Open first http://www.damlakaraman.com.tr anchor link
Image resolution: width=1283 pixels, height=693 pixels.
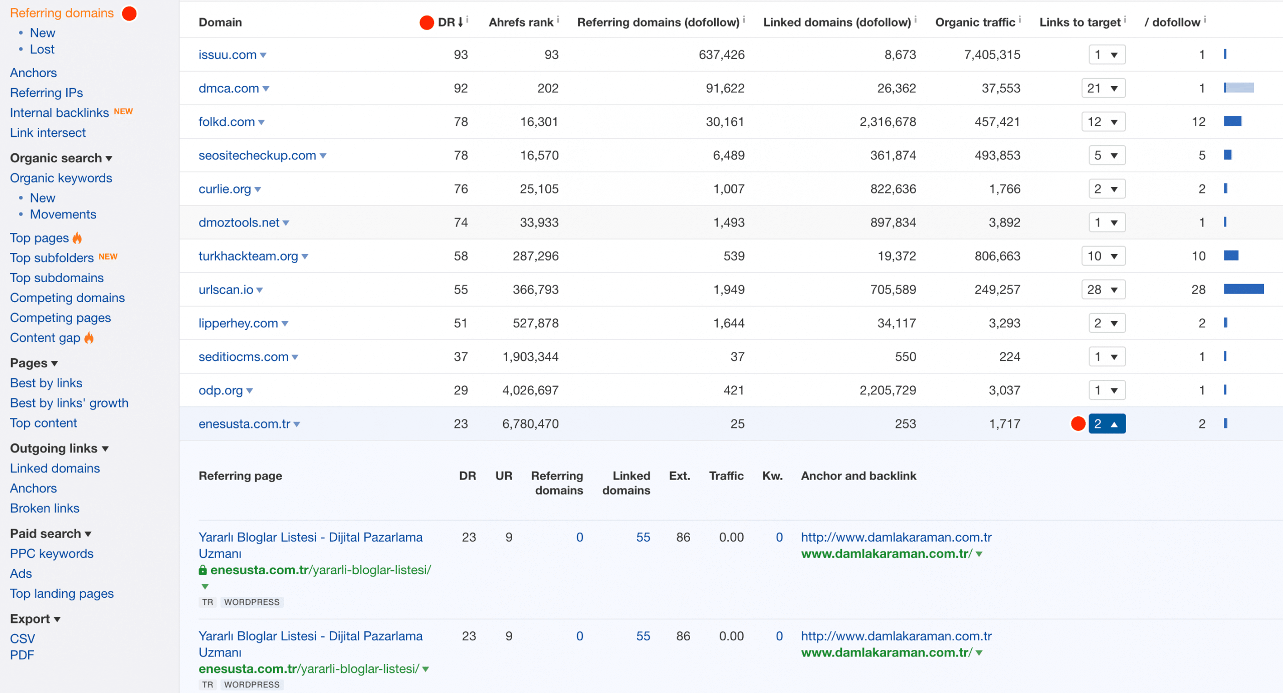point(896,537)
